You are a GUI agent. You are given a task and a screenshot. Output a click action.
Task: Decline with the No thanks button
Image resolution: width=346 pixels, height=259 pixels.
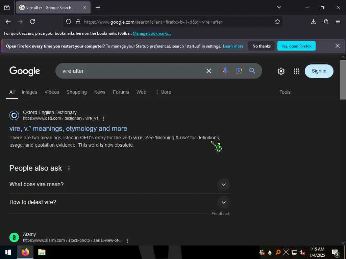tap(262, 46)
